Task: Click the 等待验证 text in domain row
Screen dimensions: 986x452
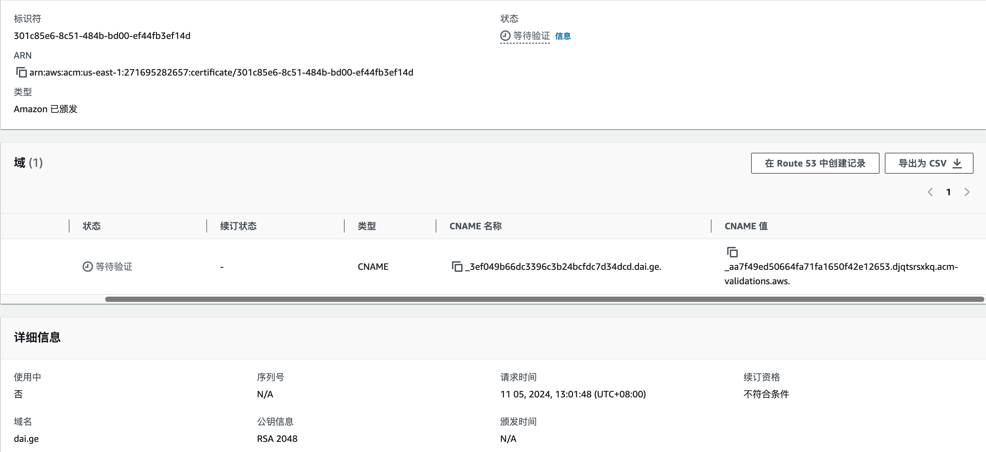Action: click(x=114, y=266)
